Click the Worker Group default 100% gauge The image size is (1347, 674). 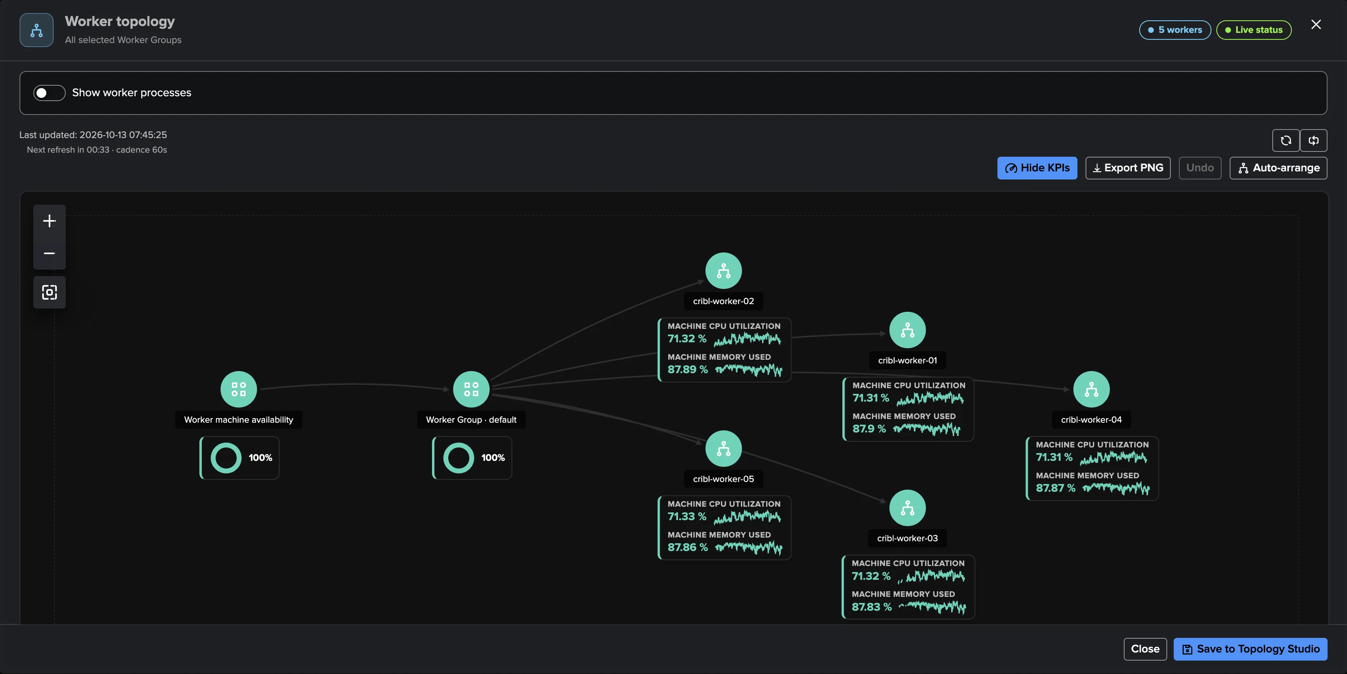click(473, 458)
